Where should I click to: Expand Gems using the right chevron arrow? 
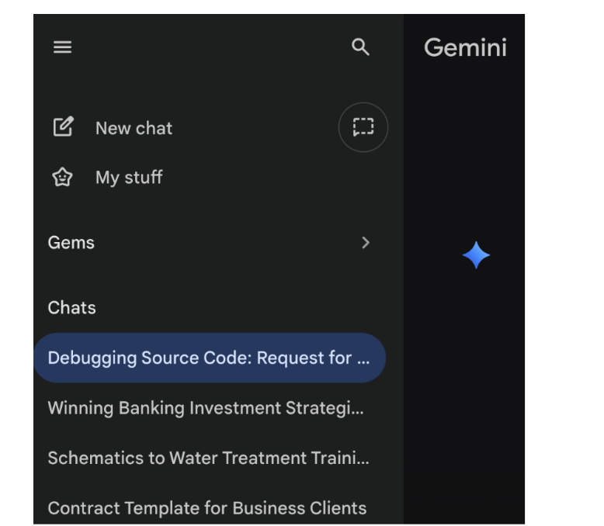[366, 243]
